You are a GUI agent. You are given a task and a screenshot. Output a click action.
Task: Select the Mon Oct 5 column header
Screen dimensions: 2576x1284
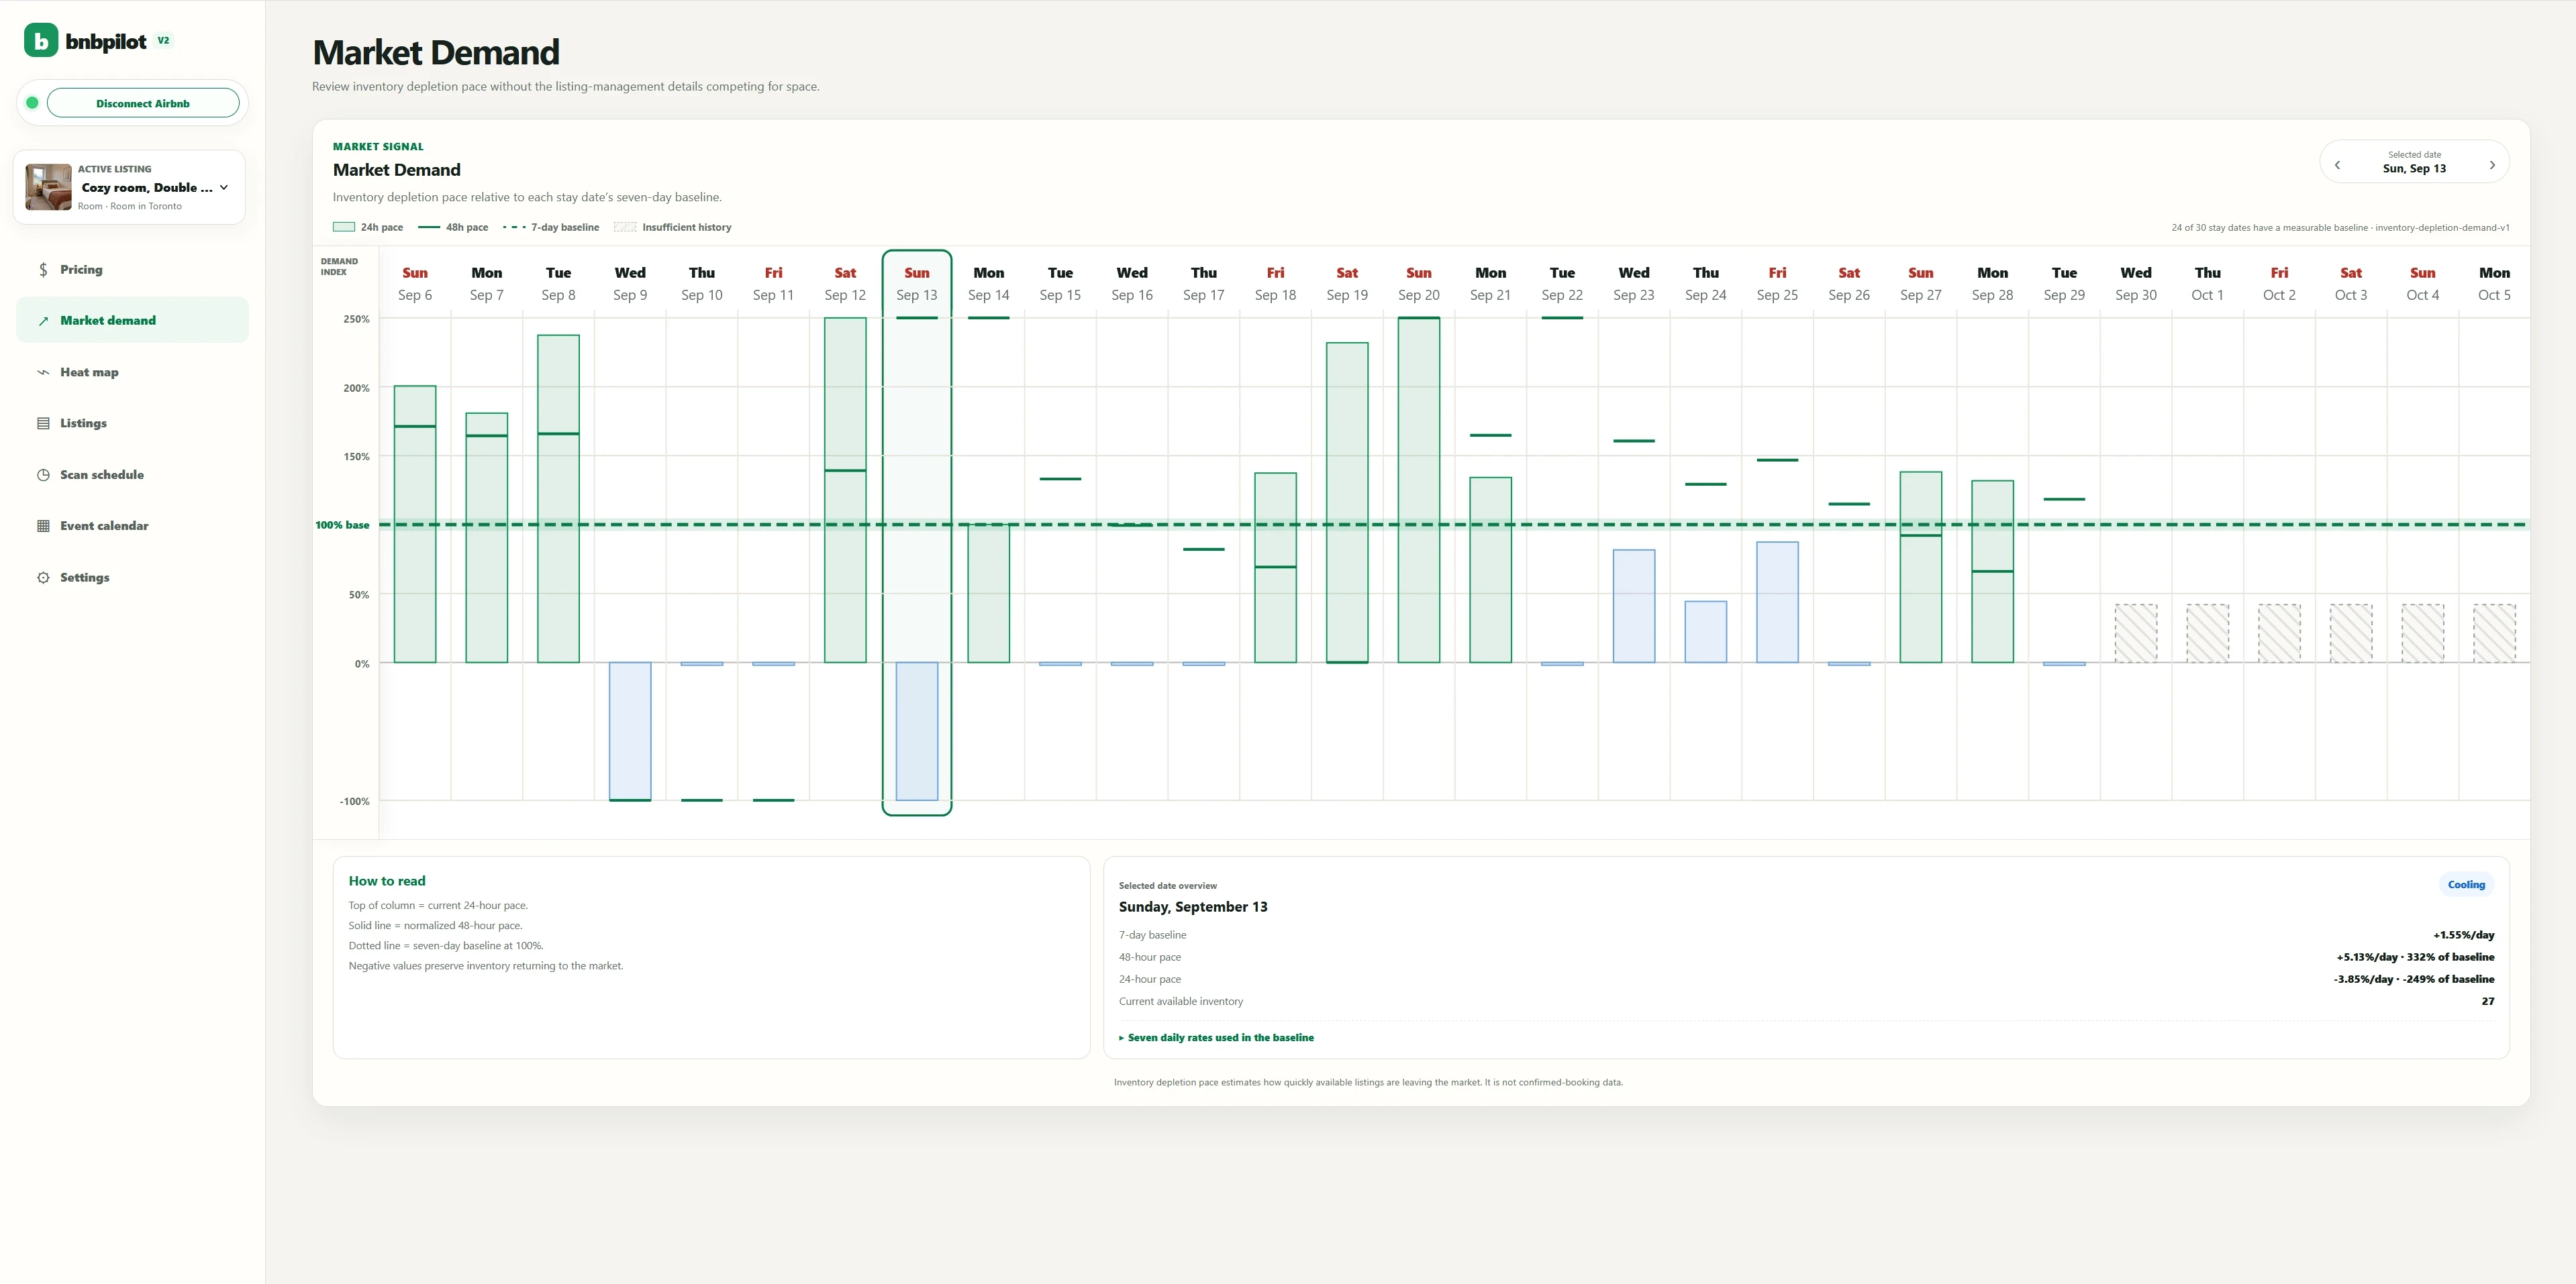point(2494,284)
